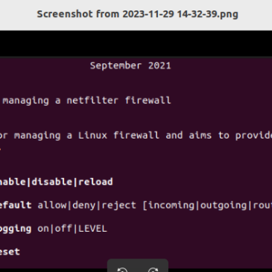Click the words 'netfilter firewall'
Screen dimensions: 272x272
coord(118,101)
